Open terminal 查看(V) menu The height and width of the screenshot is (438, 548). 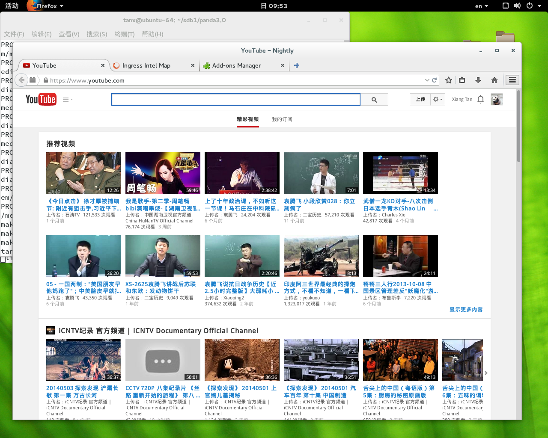(69, 34)
